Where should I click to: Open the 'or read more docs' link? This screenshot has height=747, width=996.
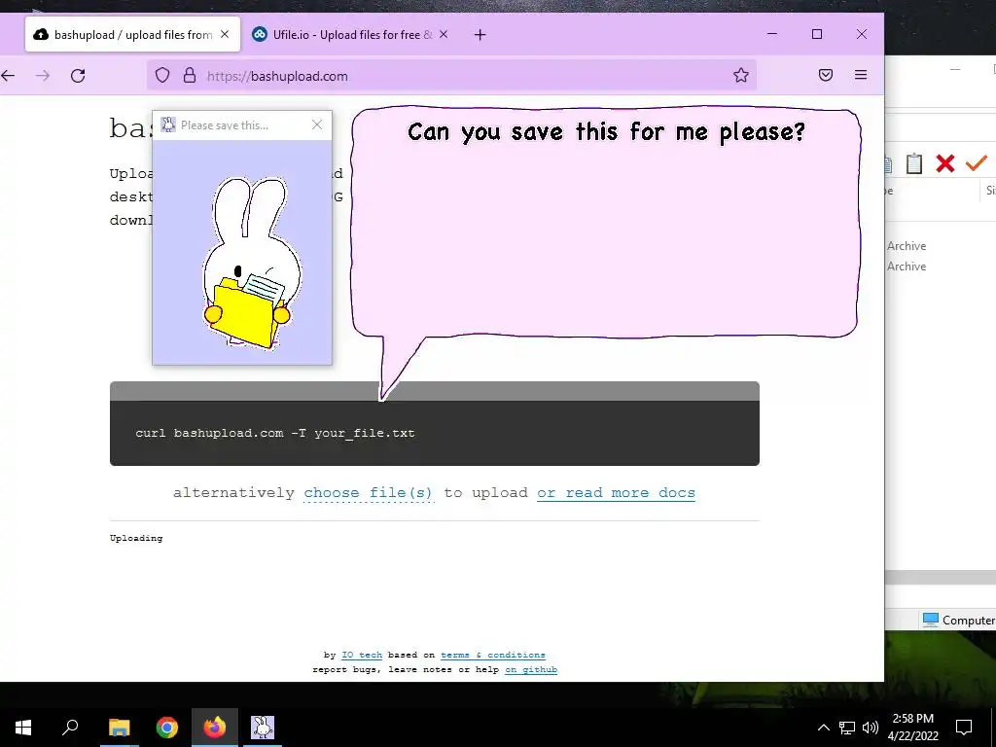616,493
